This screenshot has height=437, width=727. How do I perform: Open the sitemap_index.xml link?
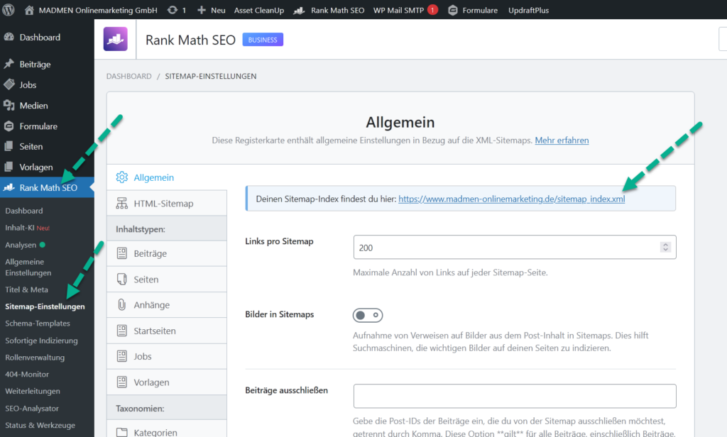pyautogui.click(x=511, y=199)
